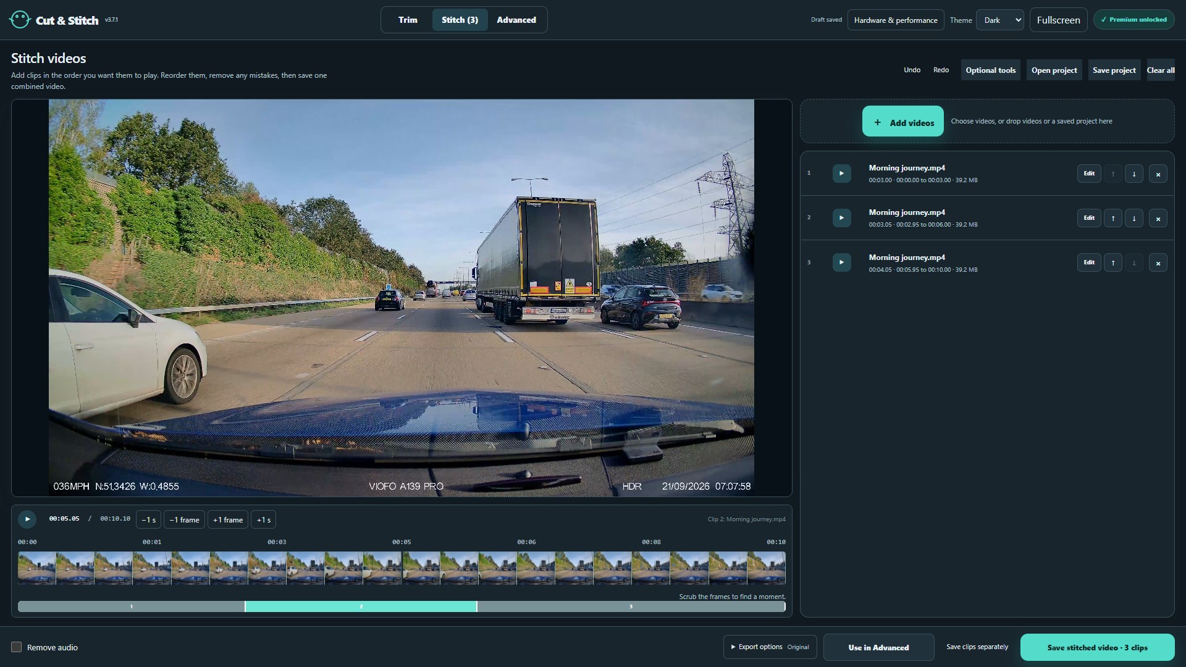Edit clip 3 in the list
Image resolution: width=1186 pixels, height=667 pixels.
click(x=1089, y=262)
